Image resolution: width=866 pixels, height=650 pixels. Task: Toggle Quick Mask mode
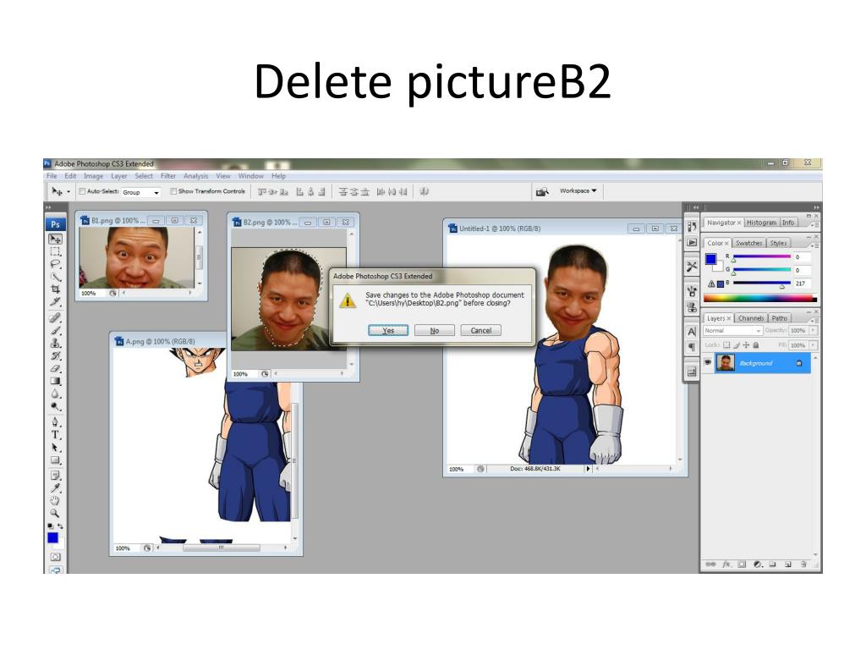tap(55, 557)
